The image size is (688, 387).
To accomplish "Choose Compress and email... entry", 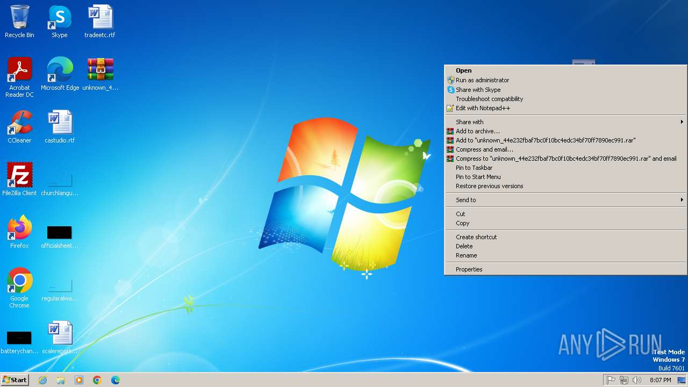I will pos(565,149).
